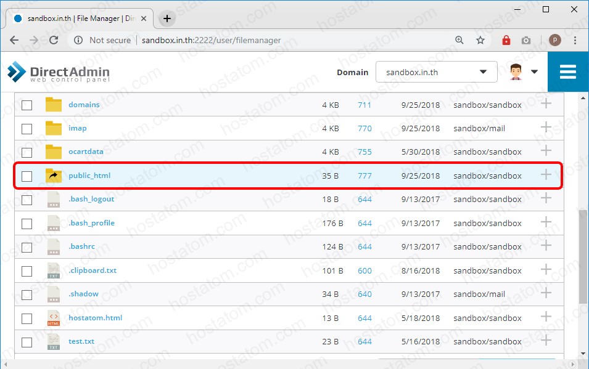The width and height of the screenshot is (589, 369).
Task: Expand plus actions for ocartdata row
Action: point(546,150)
